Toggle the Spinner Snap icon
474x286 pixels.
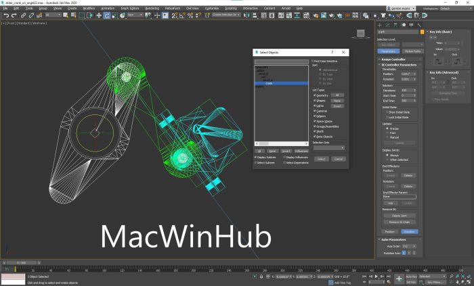[198, 16]
